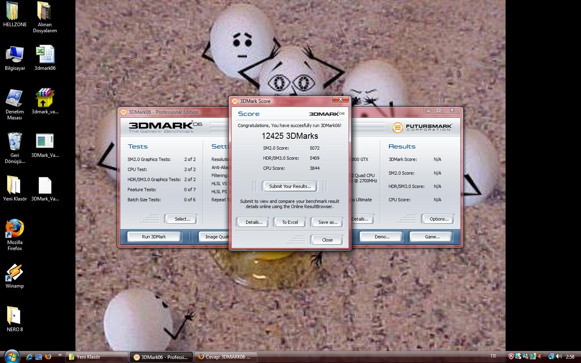Click the TR language indicator
581x363 pixels.
tap(493, 356)
